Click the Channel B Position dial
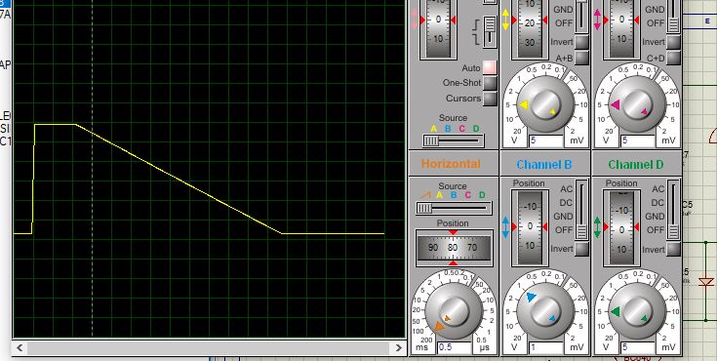 click(530, 227)
